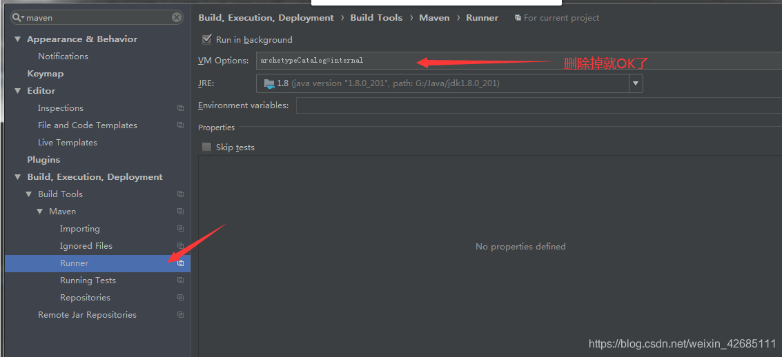Open Notifications settings
Screen dimensions: 782x357
click(x=63, y=57)
